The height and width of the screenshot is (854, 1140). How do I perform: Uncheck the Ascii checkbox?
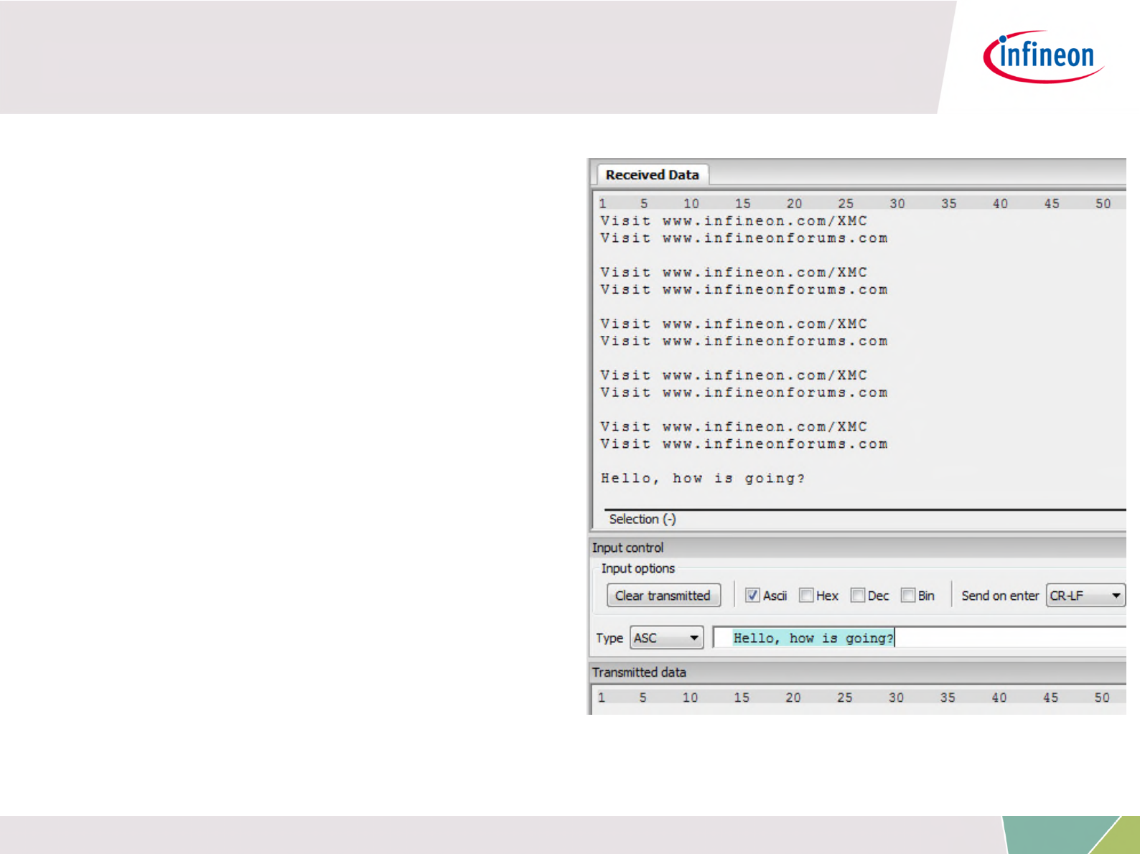point(752,596)
